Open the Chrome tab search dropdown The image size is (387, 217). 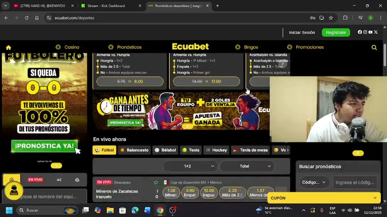5,6
